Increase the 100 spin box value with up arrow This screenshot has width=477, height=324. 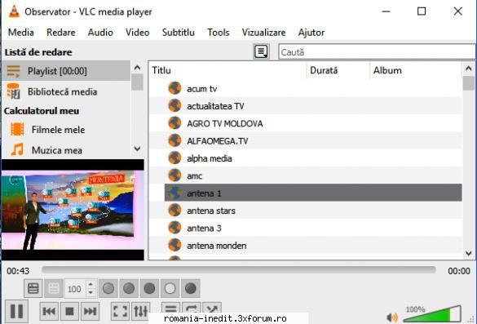coord(91,284)
